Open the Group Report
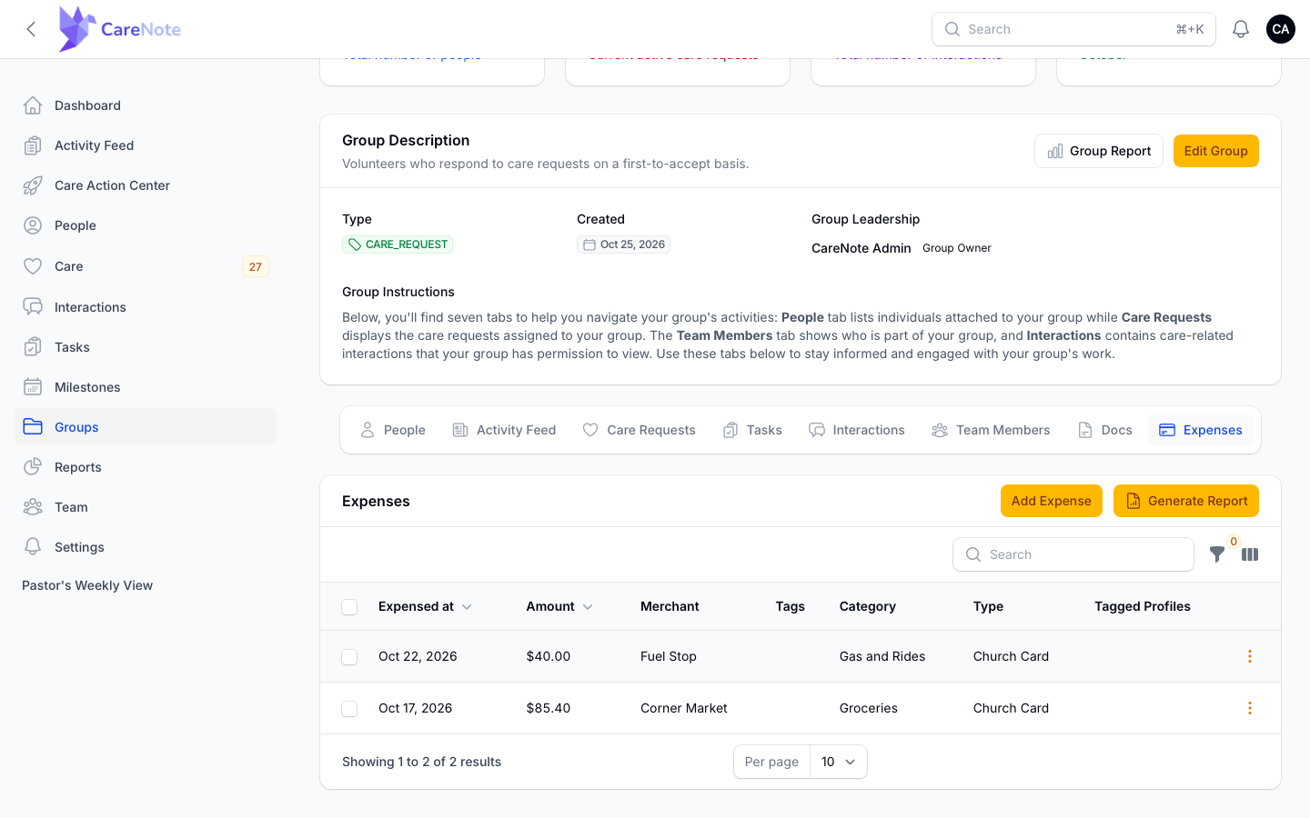Viewport: 1310px width, 818px height. [1099, 151]
